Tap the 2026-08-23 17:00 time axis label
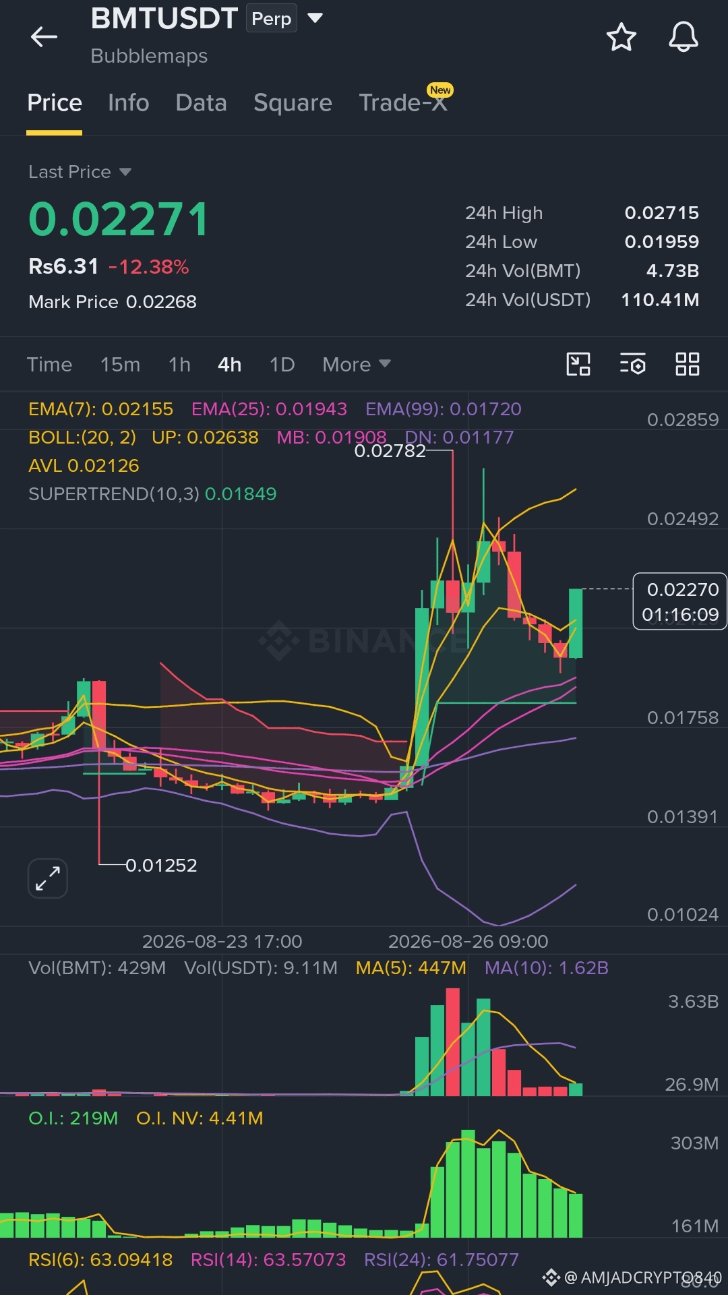728x1295 pixels. coord(222,941)
